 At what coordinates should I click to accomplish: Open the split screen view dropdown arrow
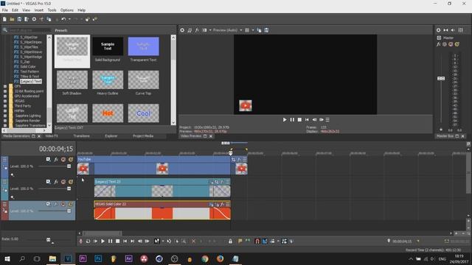click(x=210, y=30)
